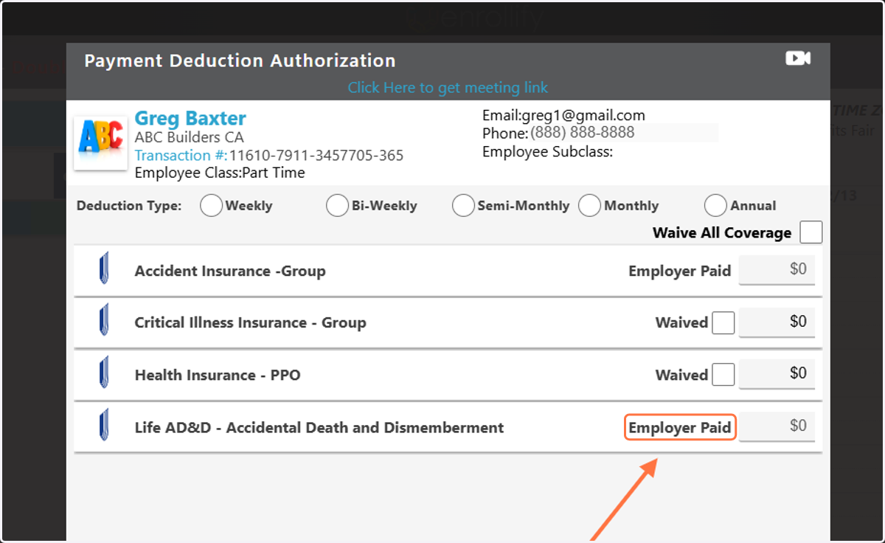Pick the Monthly deduction option
Image resolution: width=885 pixels, height=543 pixels.
pyautogui.click(x=590, y=206)
